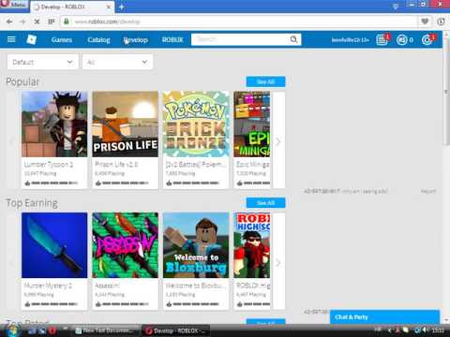450x337 pixels.
Task: Click thumbs-up icon under Prison Life
Action: 98,183
